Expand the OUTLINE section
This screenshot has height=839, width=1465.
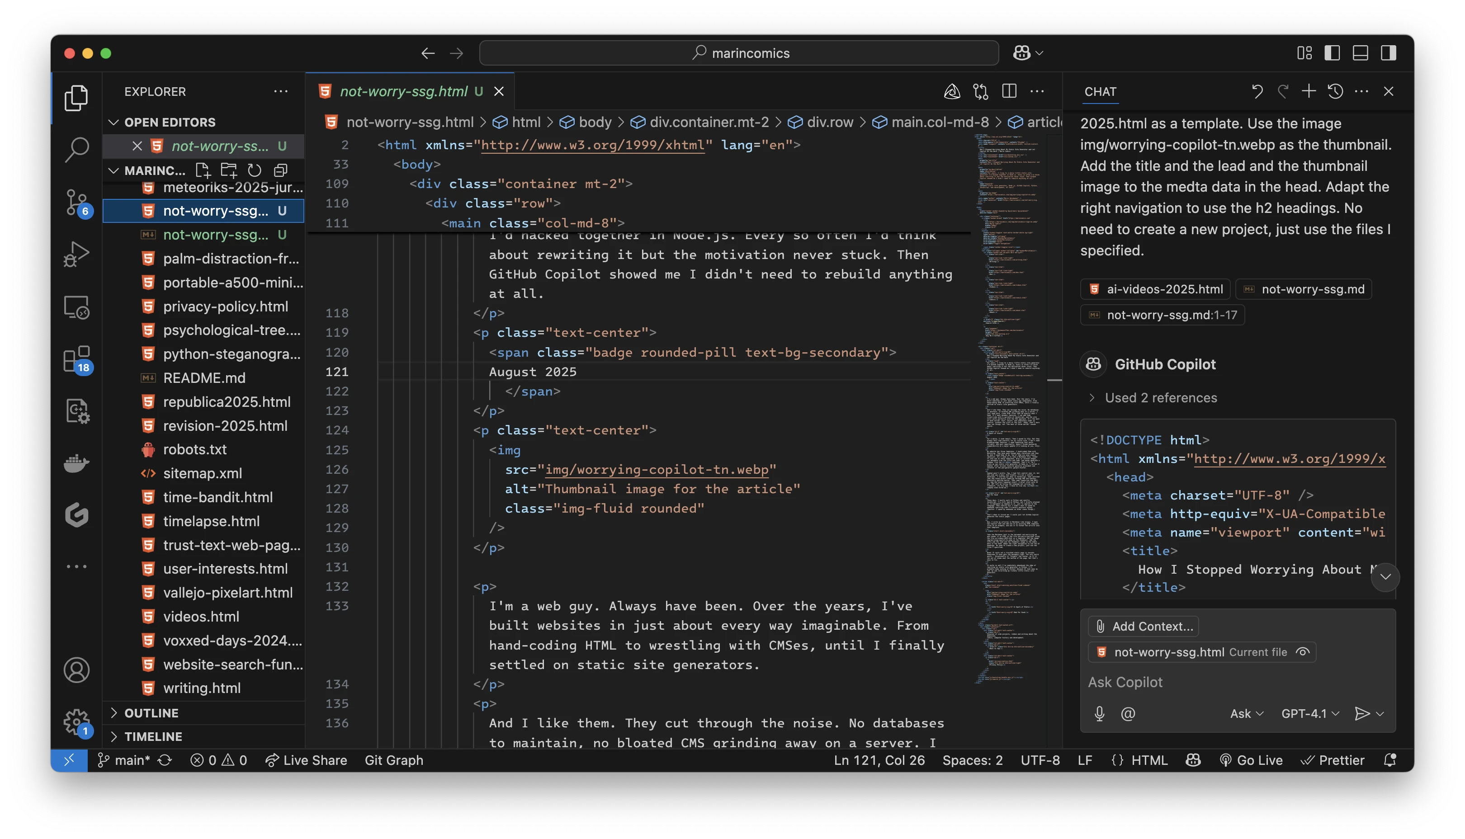pyautogui.click(x=151, y=713)
